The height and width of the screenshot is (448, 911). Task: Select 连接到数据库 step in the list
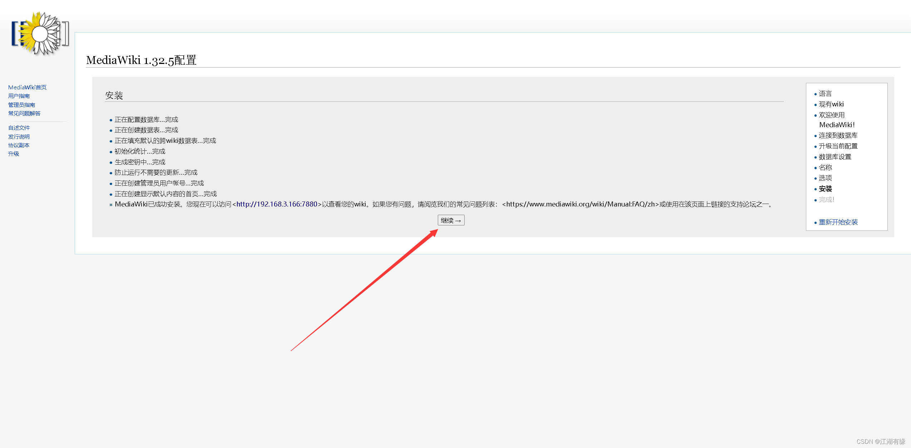(838, 135)
